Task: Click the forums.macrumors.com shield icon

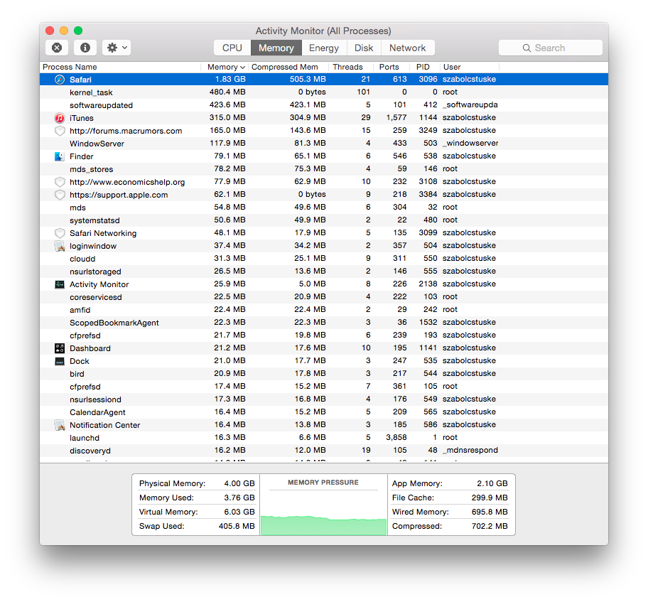Action: pos(60,131)
